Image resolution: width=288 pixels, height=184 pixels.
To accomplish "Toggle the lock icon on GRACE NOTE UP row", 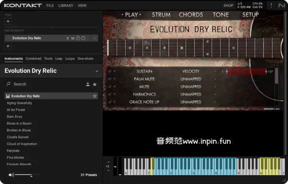I will point(110,102).
